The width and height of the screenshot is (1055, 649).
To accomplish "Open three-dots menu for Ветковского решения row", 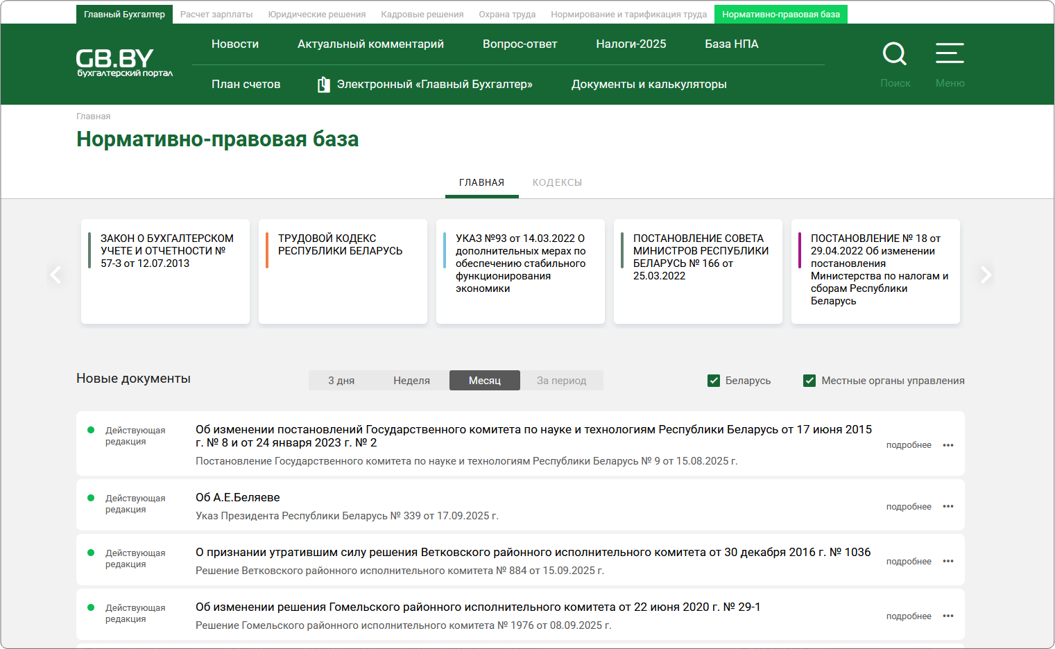I will click(x=948, y=562).
